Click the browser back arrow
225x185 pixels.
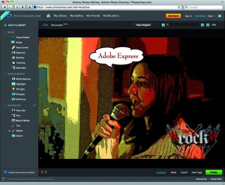[x=5, y=7]
